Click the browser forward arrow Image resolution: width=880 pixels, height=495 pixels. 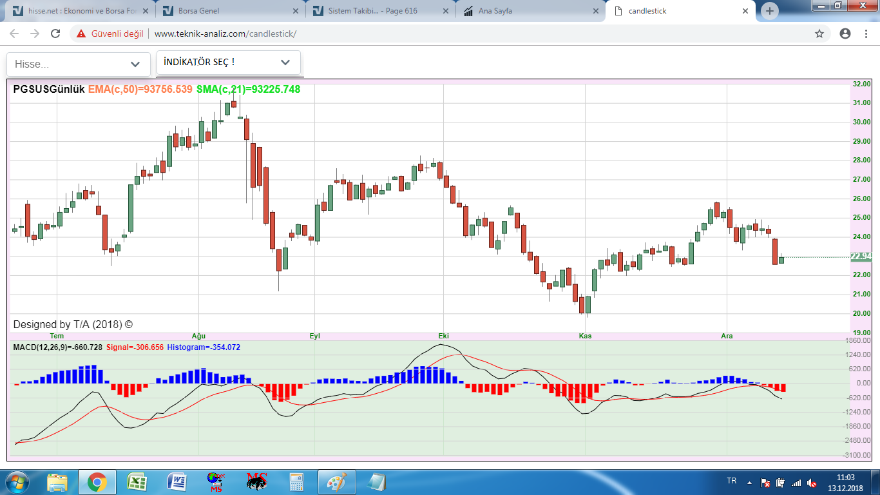click(x=35, y=34)
